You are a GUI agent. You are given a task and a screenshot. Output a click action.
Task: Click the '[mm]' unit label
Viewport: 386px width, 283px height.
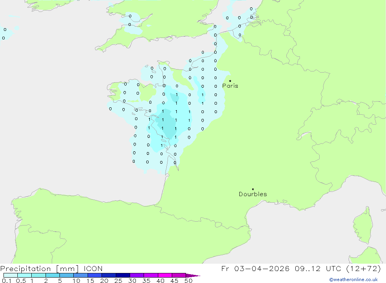(67, 269)
